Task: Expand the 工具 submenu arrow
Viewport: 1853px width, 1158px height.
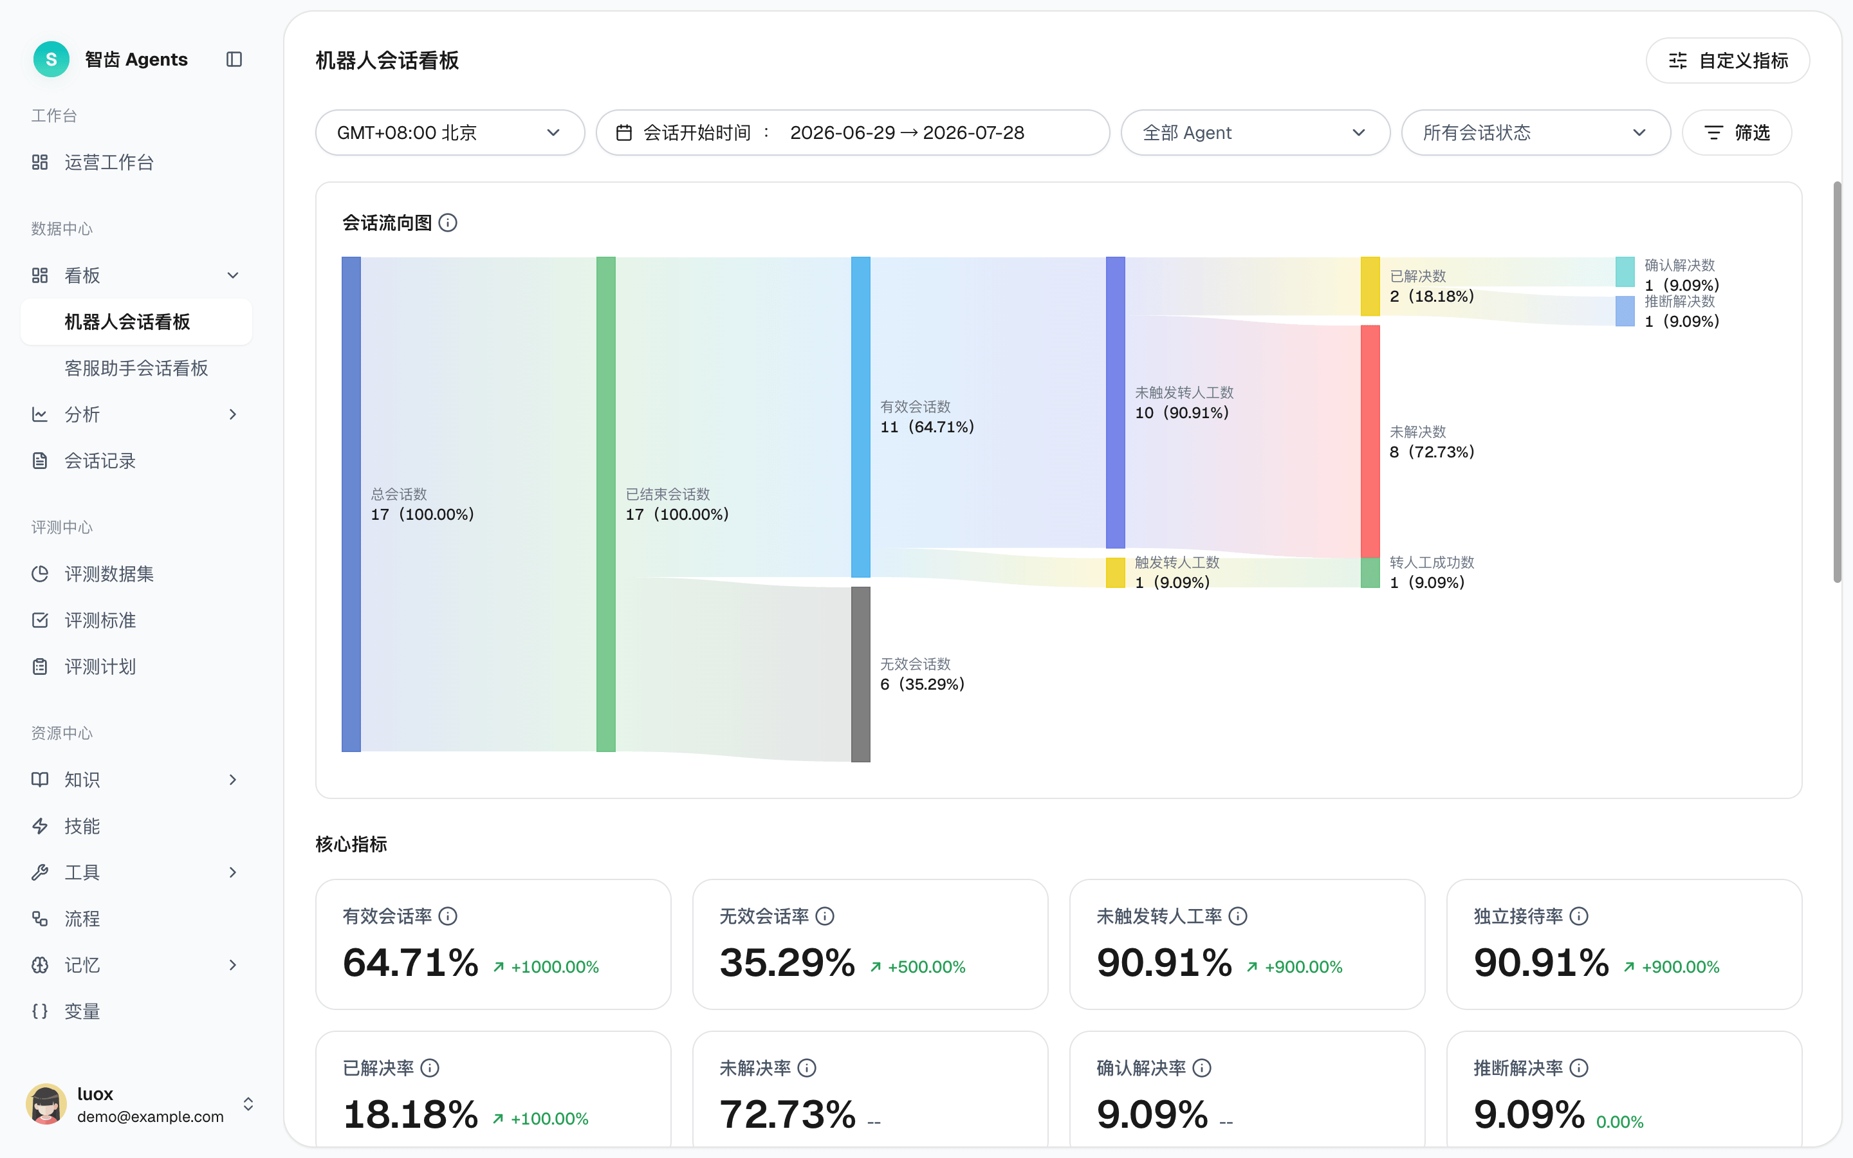Action: tap(234, 872)
